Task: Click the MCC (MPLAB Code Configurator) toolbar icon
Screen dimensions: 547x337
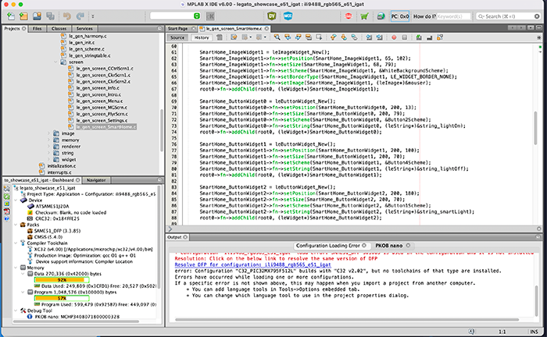Action: pyautogui.click(x=290, y=16)
